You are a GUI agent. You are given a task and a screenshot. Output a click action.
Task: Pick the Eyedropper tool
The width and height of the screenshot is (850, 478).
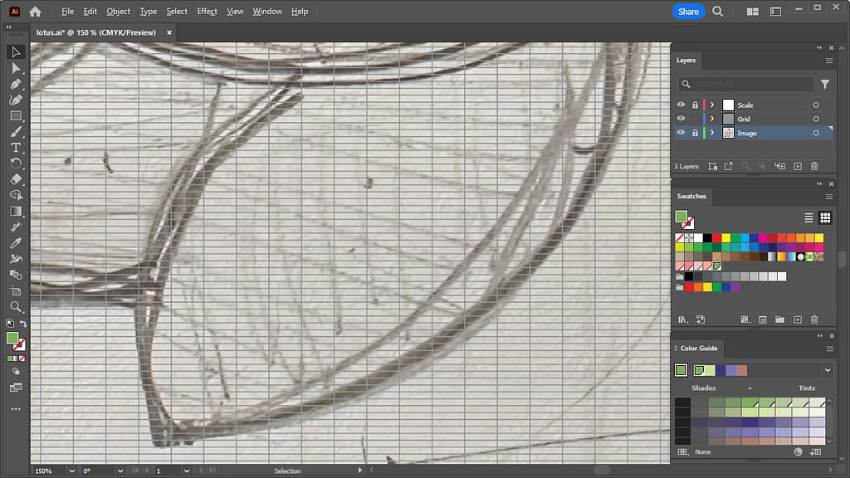[16, 243]
